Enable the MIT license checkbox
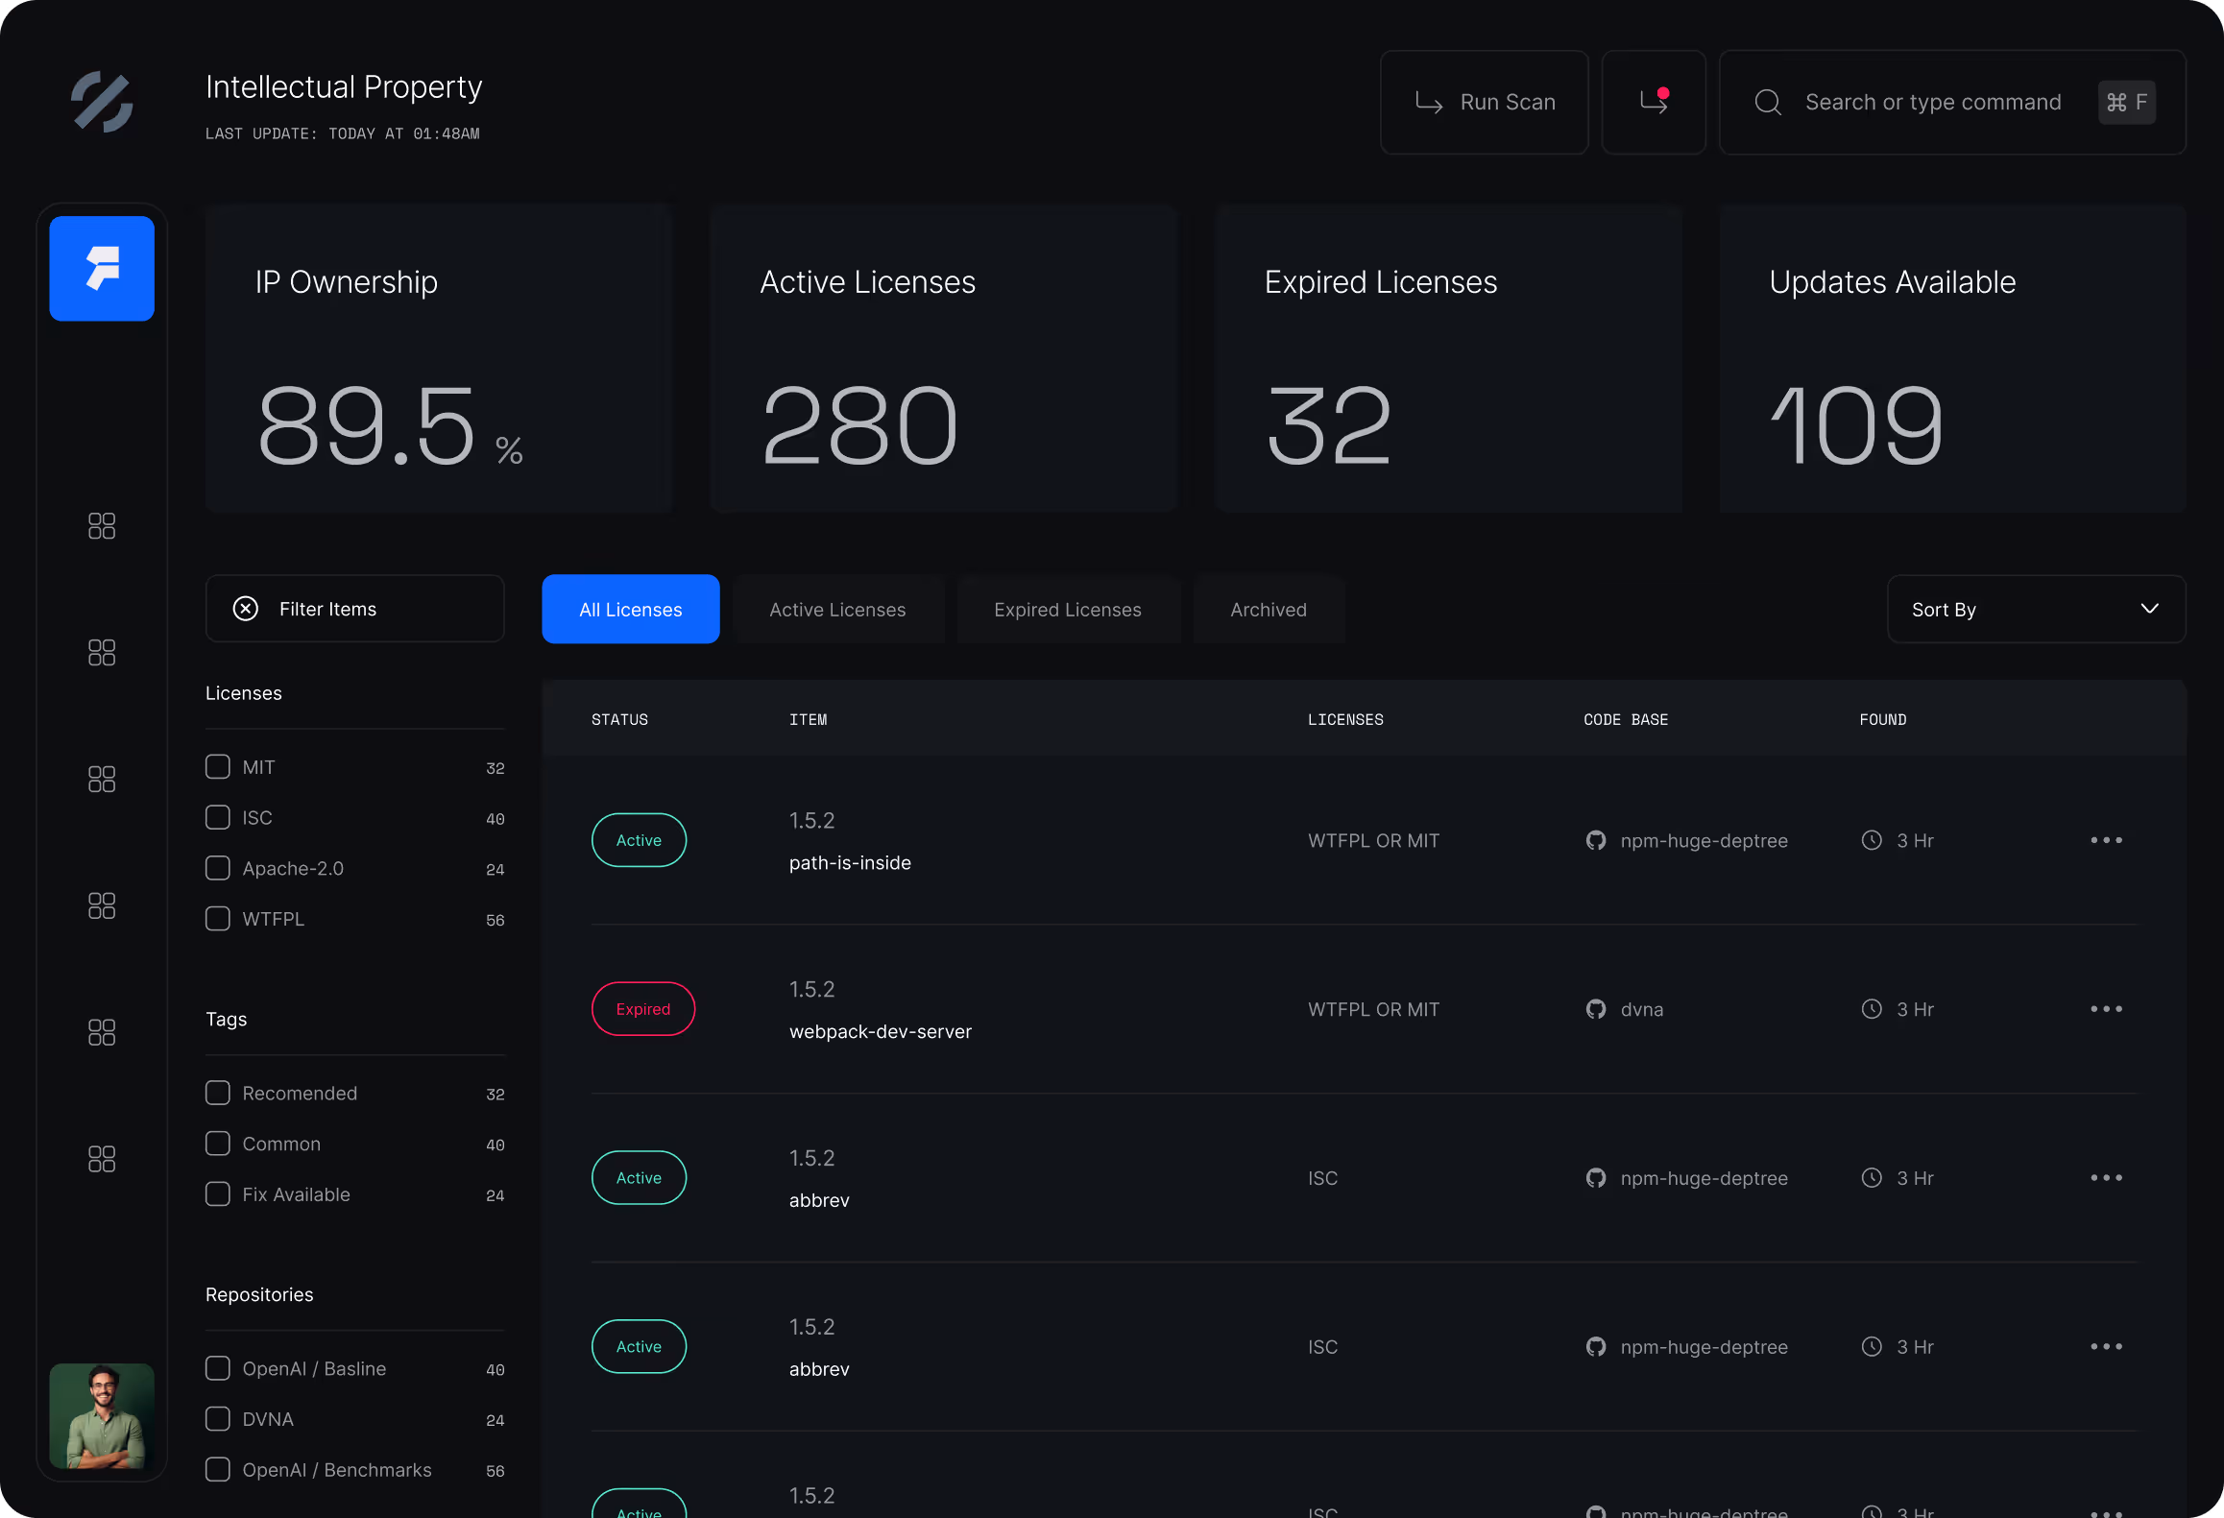 click(x=218, y=767)
